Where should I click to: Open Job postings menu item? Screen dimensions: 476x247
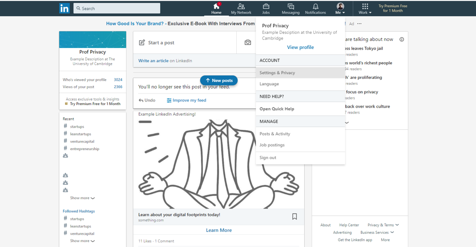(300, 145)
